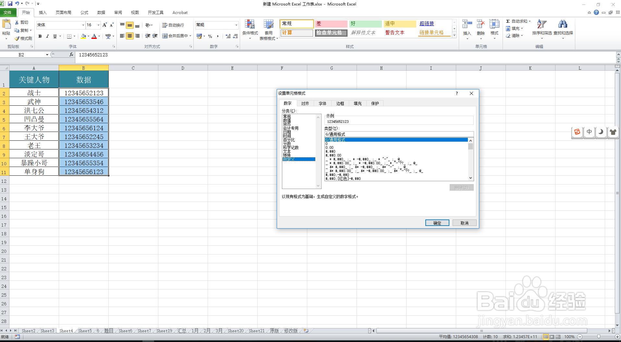621x342 pixels.
Task: Open Merge and Center (合并后居中) dropdown arrow
Action: [x=190, y=36]
